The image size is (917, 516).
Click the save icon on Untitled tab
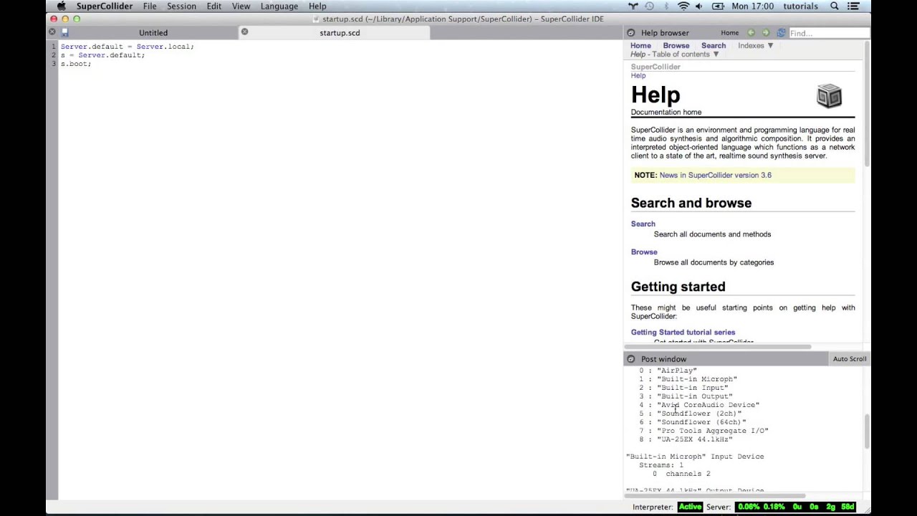point(64,33)
